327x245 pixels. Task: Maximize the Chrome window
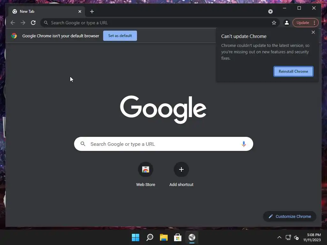coord(299,8)
